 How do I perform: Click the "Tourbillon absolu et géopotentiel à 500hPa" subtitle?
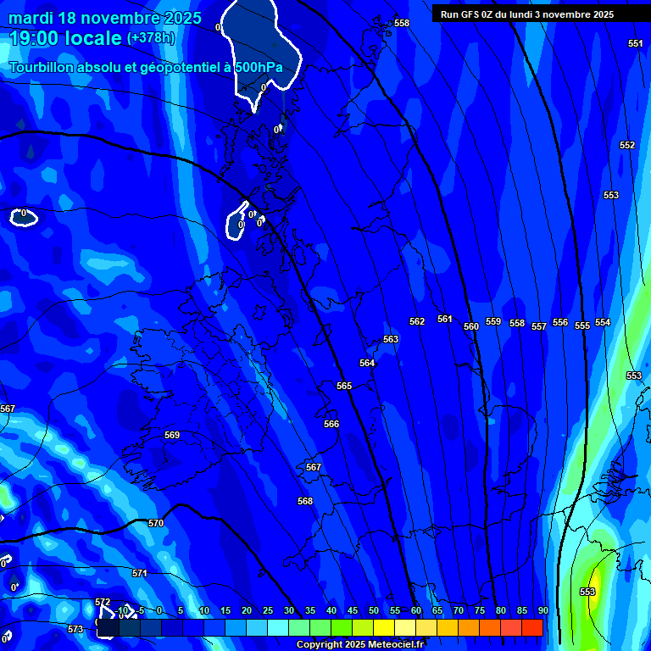(x=146, y=67)
